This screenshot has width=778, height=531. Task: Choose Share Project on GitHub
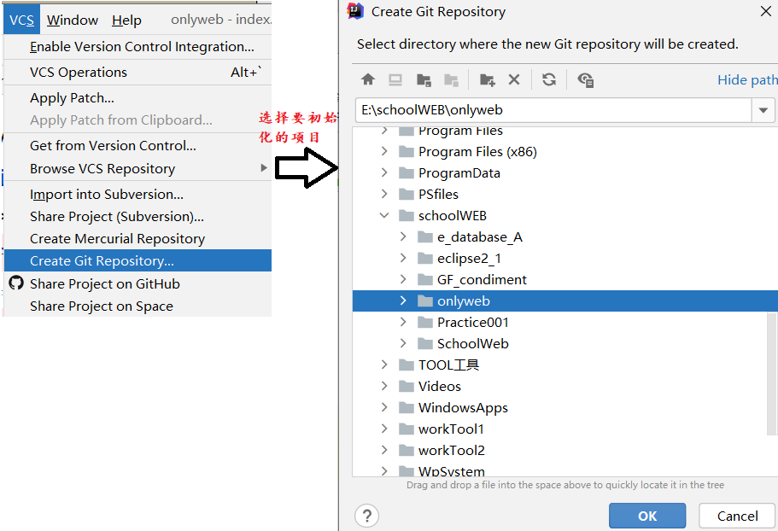137,283
